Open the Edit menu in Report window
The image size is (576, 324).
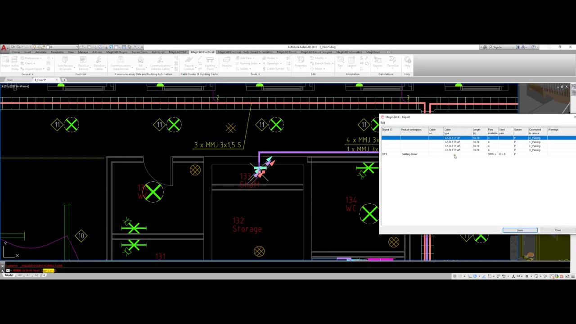[x=383, y=122]
